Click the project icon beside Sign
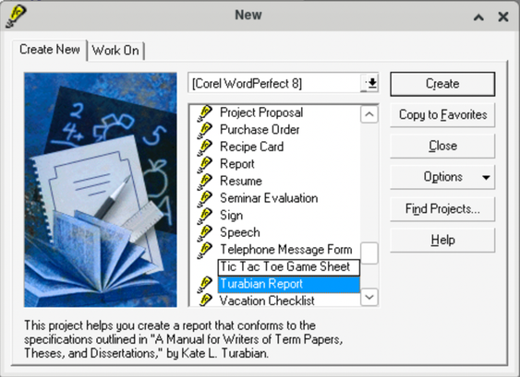Screen dimensions: 520x377 (204, 216)
